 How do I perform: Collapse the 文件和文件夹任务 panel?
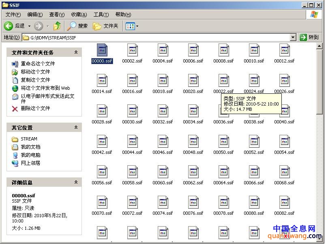click(x=76, y=52)
